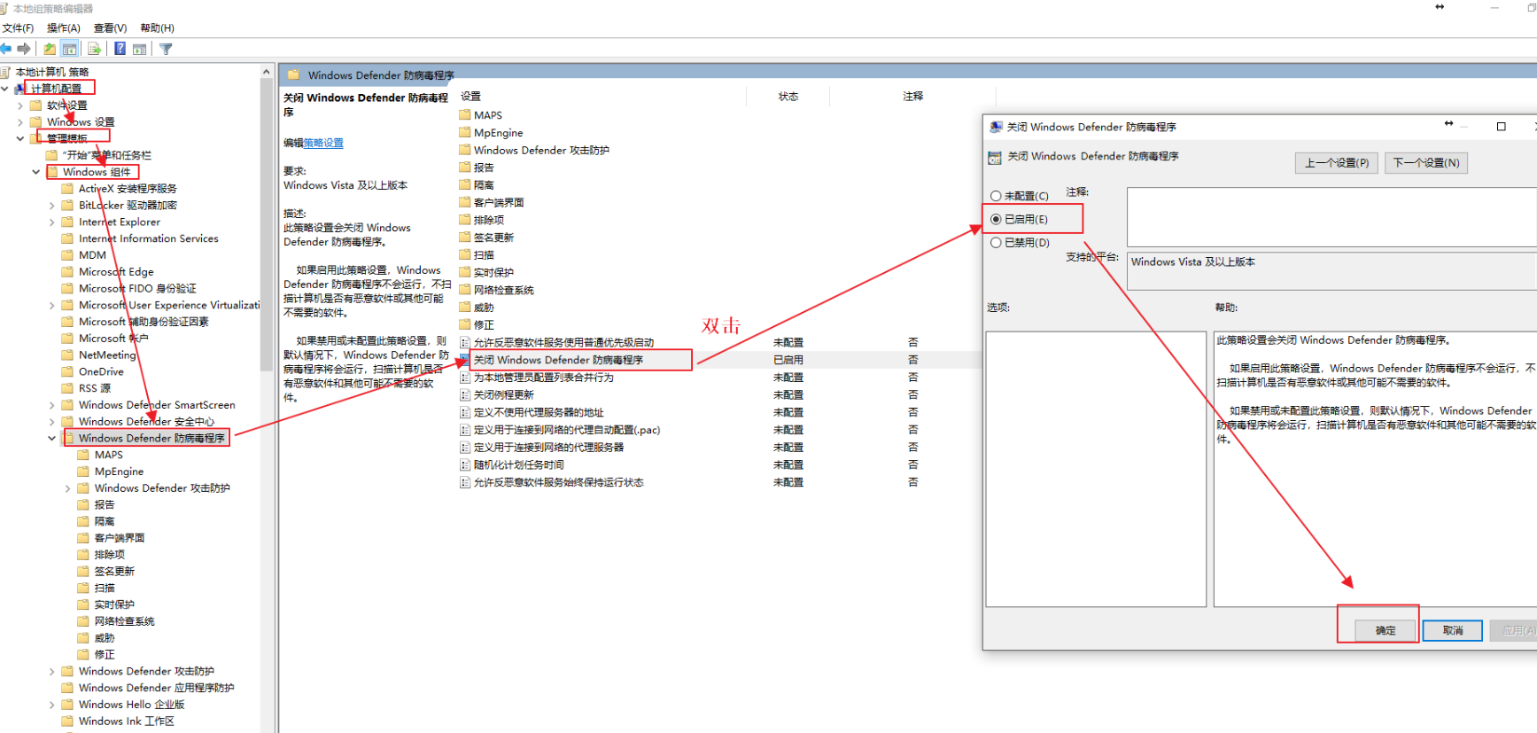The height and width of the screenshot is (733, 1537).
Task: Select 允许反恶意软件服务始终保持运行状态 setting
Action: point(558,483)
